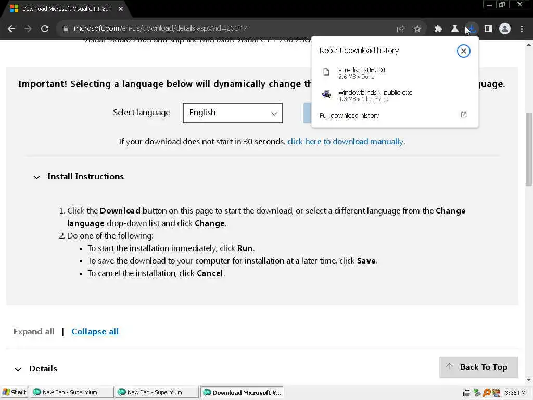
Task: Click the Back To Top button
Action: tap(479, 367)
